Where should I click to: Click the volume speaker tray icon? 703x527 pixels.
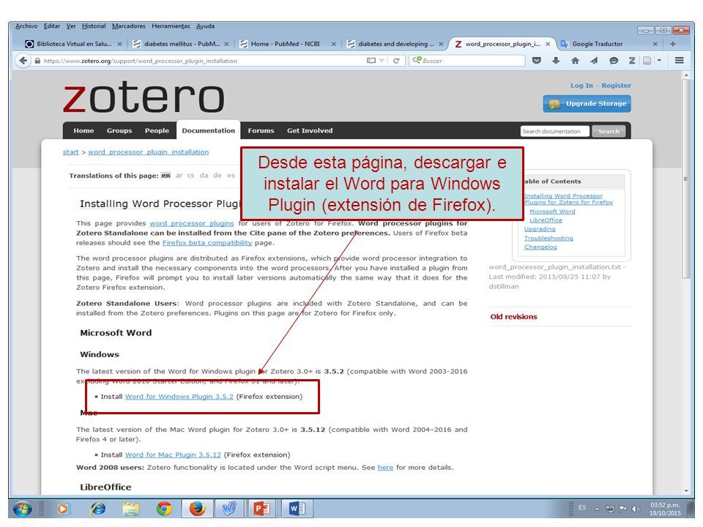(636, 509)
